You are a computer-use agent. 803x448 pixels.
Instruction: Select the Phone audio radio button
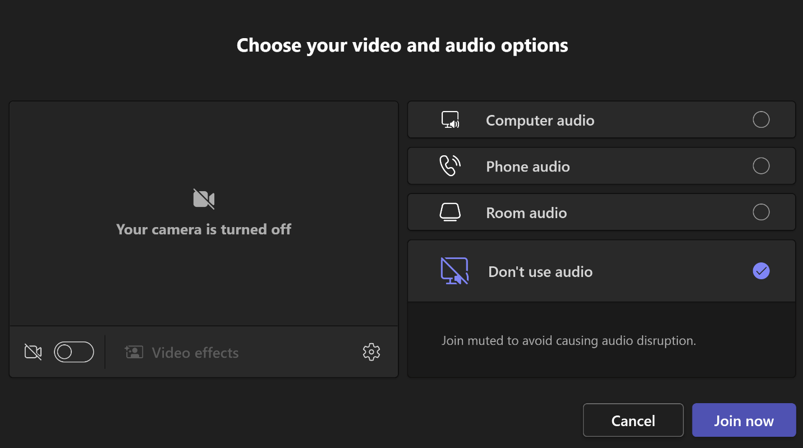(x=761, y=166)
